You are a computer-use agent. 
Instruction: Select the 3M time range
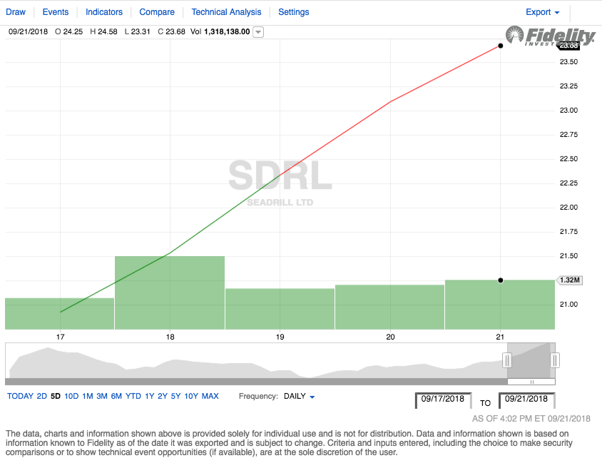click(x=102, y=396)
